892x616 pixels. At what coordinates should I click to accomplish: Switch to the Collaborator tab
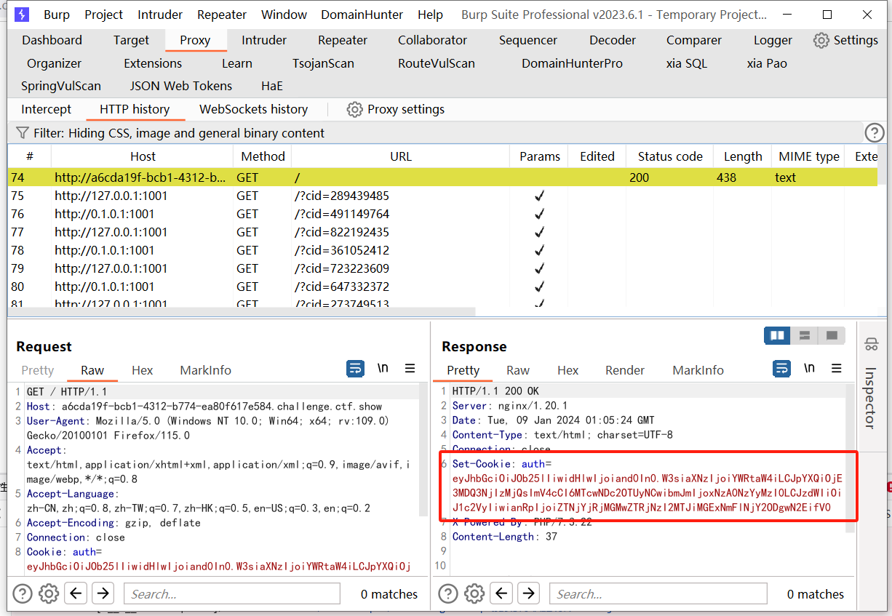[433, 40]
